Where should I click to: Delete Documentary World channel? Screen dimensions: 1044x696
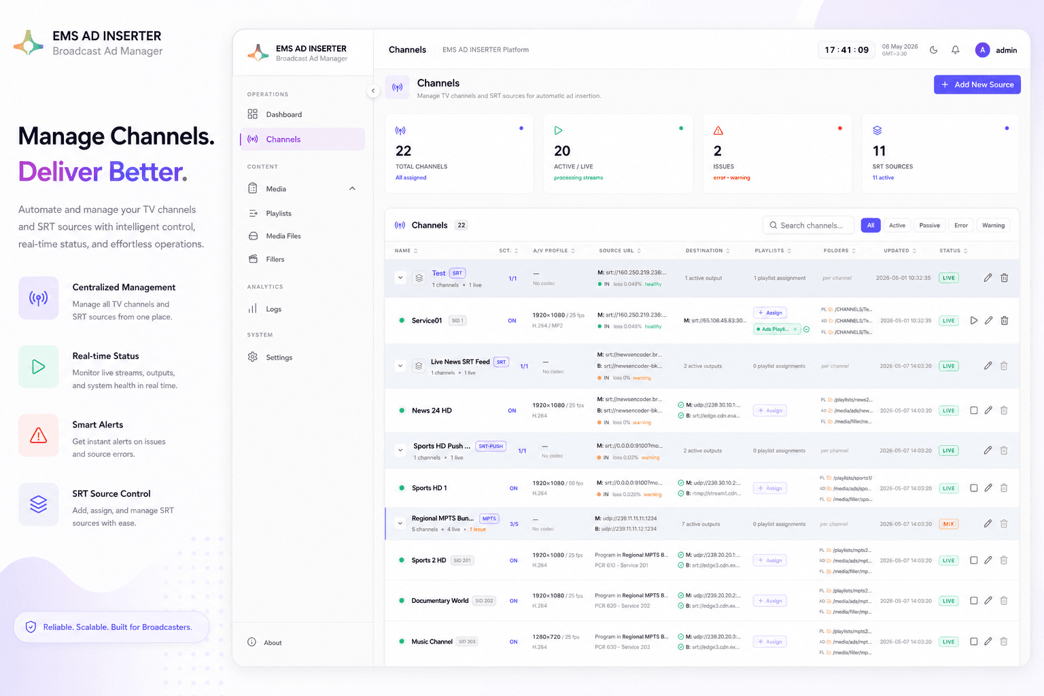coord(1004,601)
